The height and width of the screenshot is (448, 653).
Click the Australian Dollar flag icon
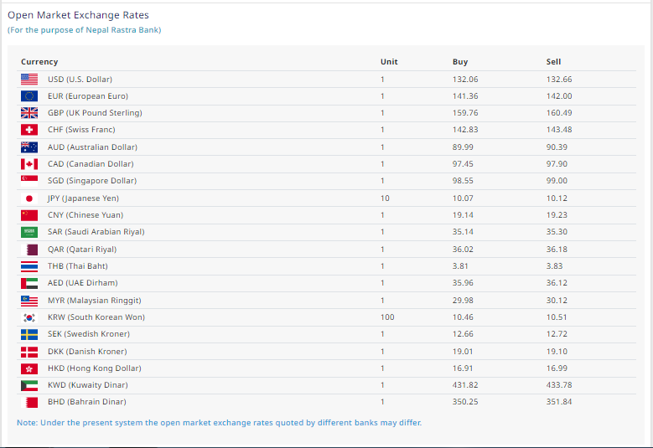click(29, 147)
